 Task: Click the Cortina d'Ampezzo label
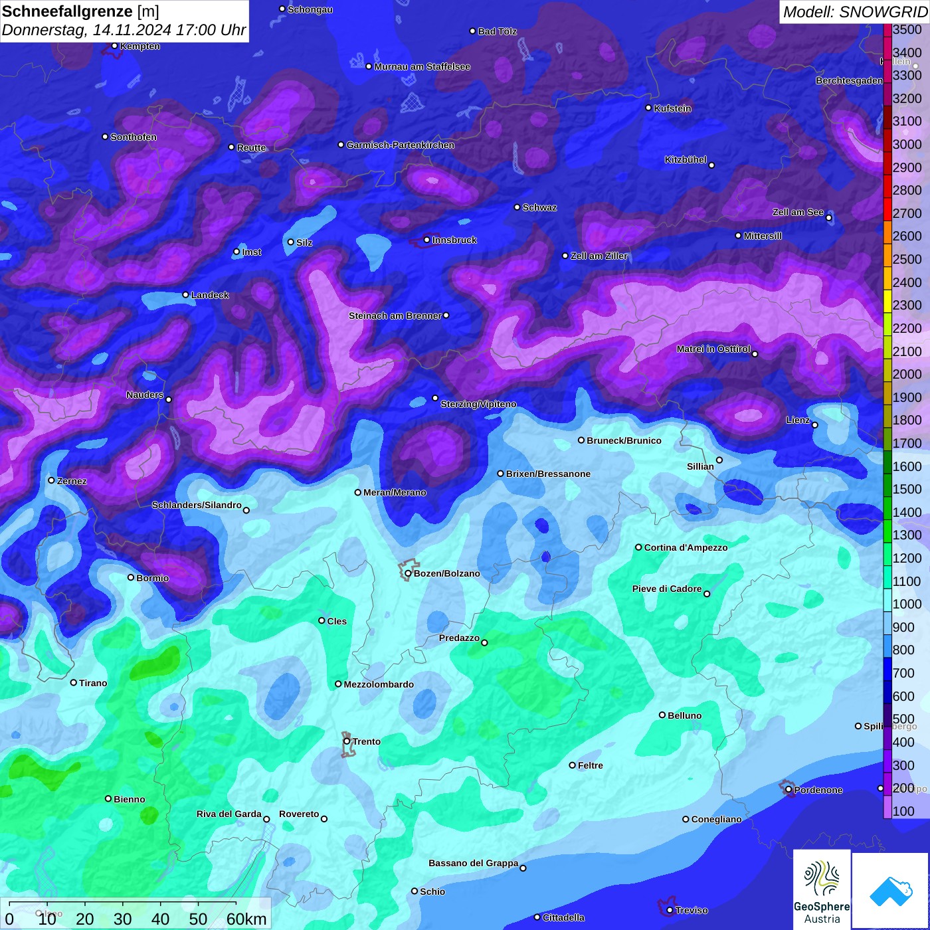click(686, 547)
